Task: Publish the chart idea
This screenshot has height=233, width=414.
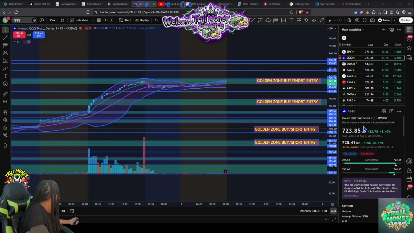Action: click(406, 20)
